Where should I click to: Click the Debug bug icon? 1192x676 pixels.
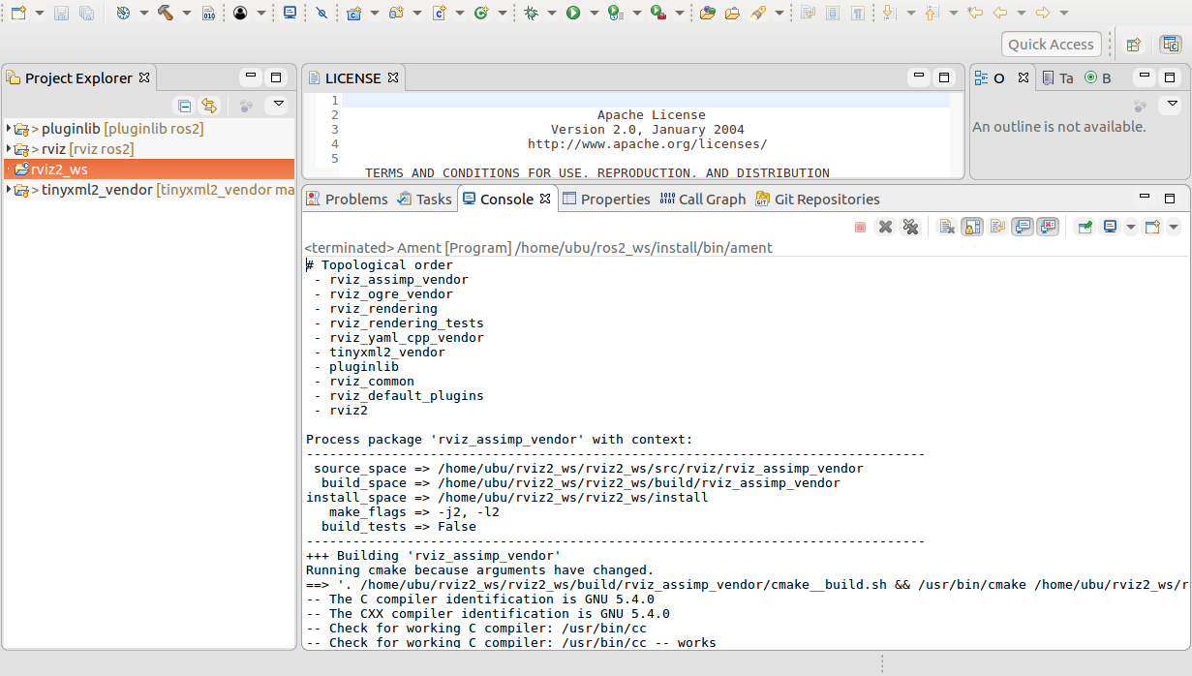[531, 13]
